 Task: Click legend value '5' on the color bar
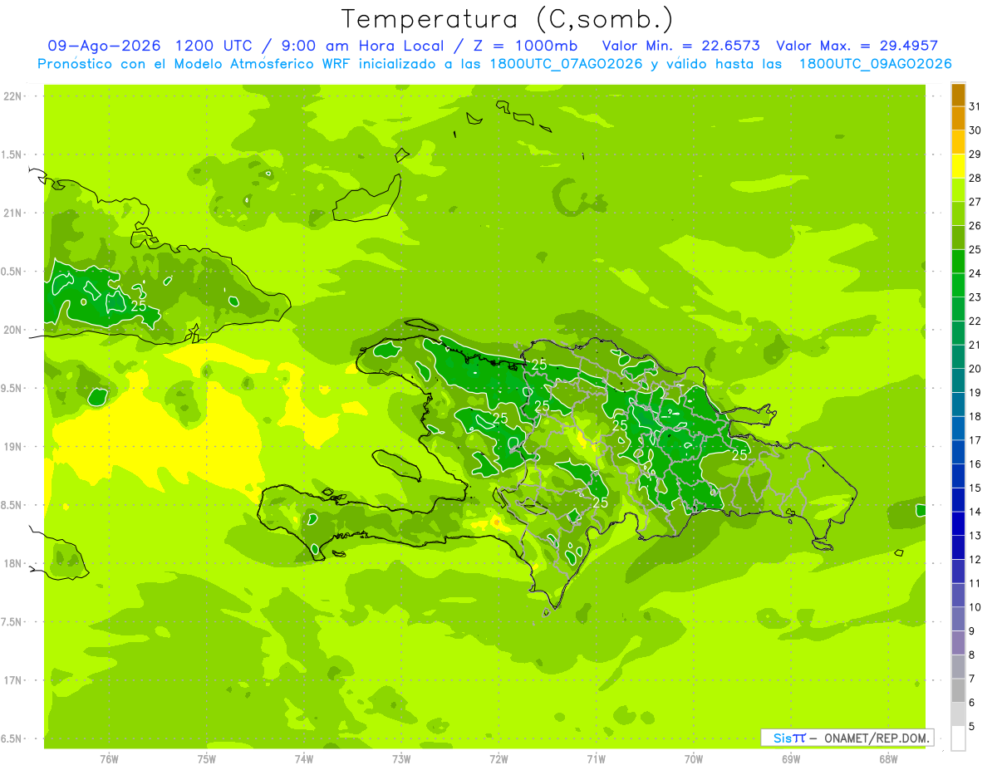(x=972, y=726)
